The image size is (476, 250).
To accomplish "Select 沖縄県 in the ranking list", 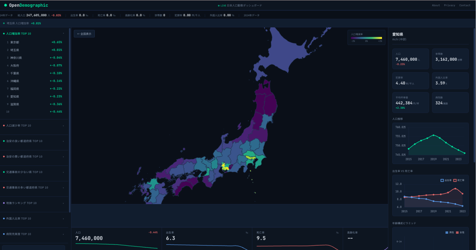I will 35,81.
